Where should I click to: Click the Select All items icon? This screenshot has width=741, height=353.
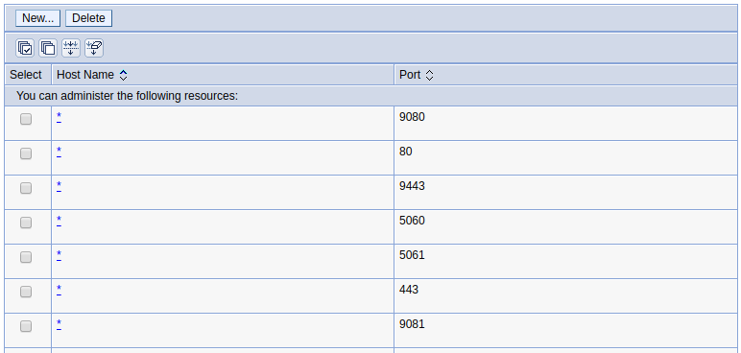(x=25, y=48)
